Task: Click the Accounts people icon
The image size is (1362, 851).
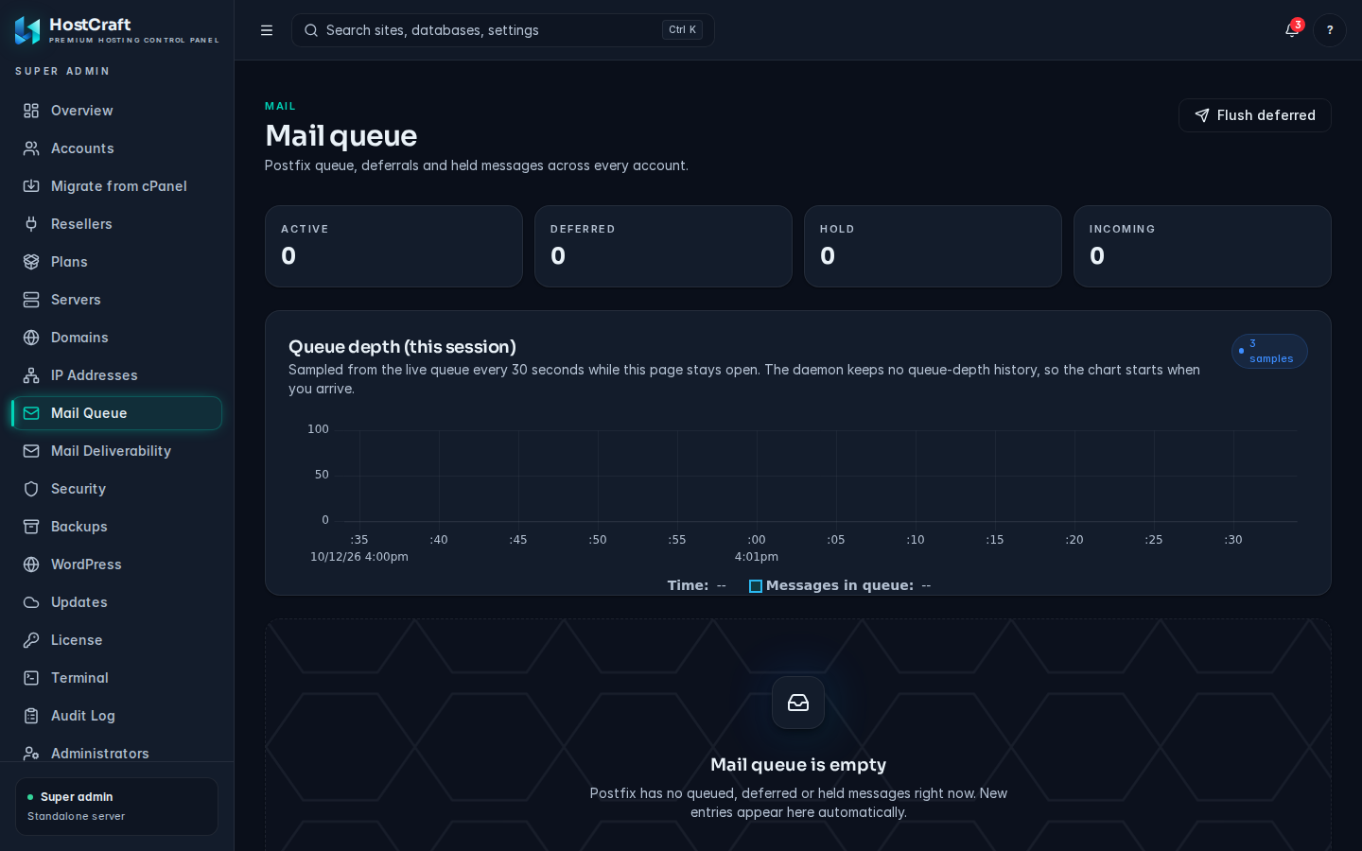Action: coord(31,148)
